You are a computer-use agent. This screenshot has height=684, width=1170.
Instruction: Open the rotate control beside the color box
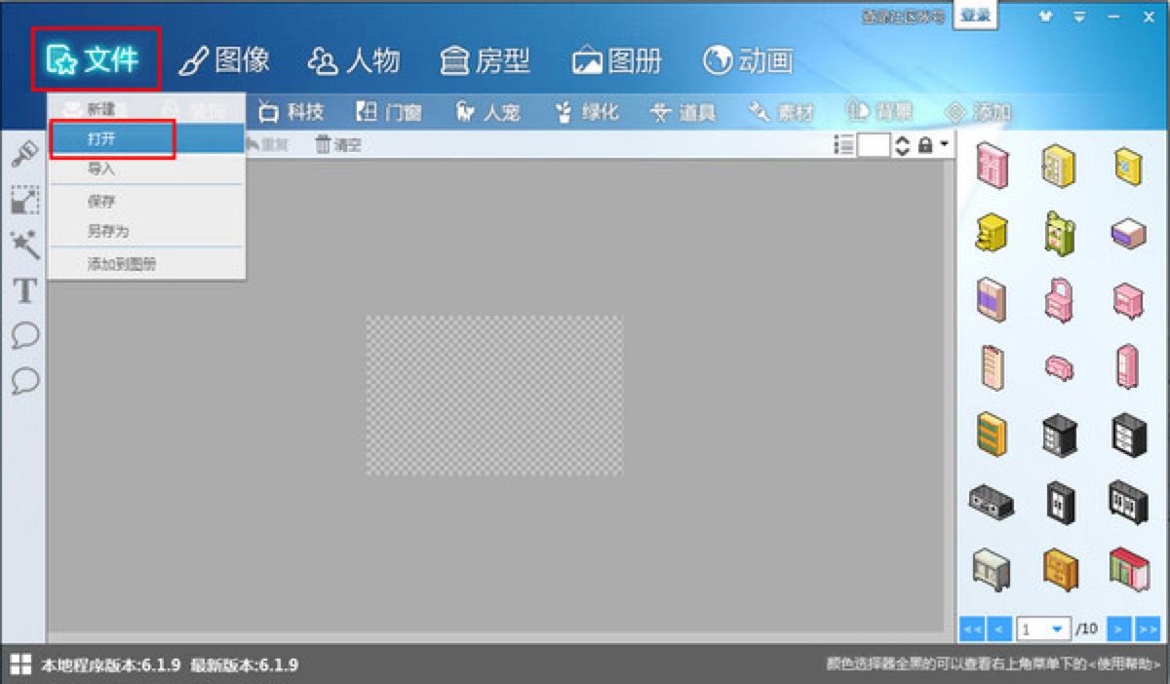tap(901, 144)
